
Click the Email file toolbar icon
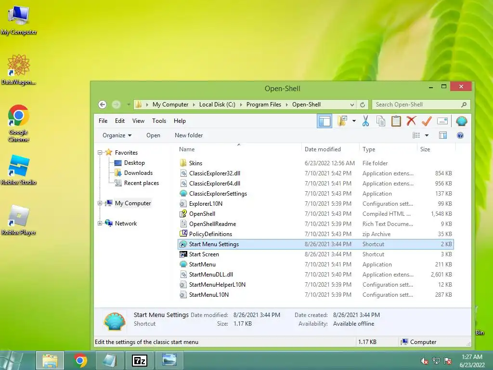click(x=442, y=121)
